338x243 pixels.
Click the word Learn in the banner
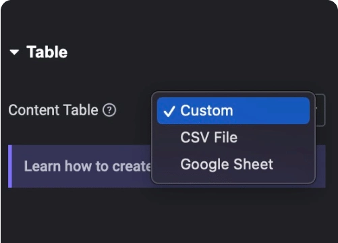pos(43,166)
